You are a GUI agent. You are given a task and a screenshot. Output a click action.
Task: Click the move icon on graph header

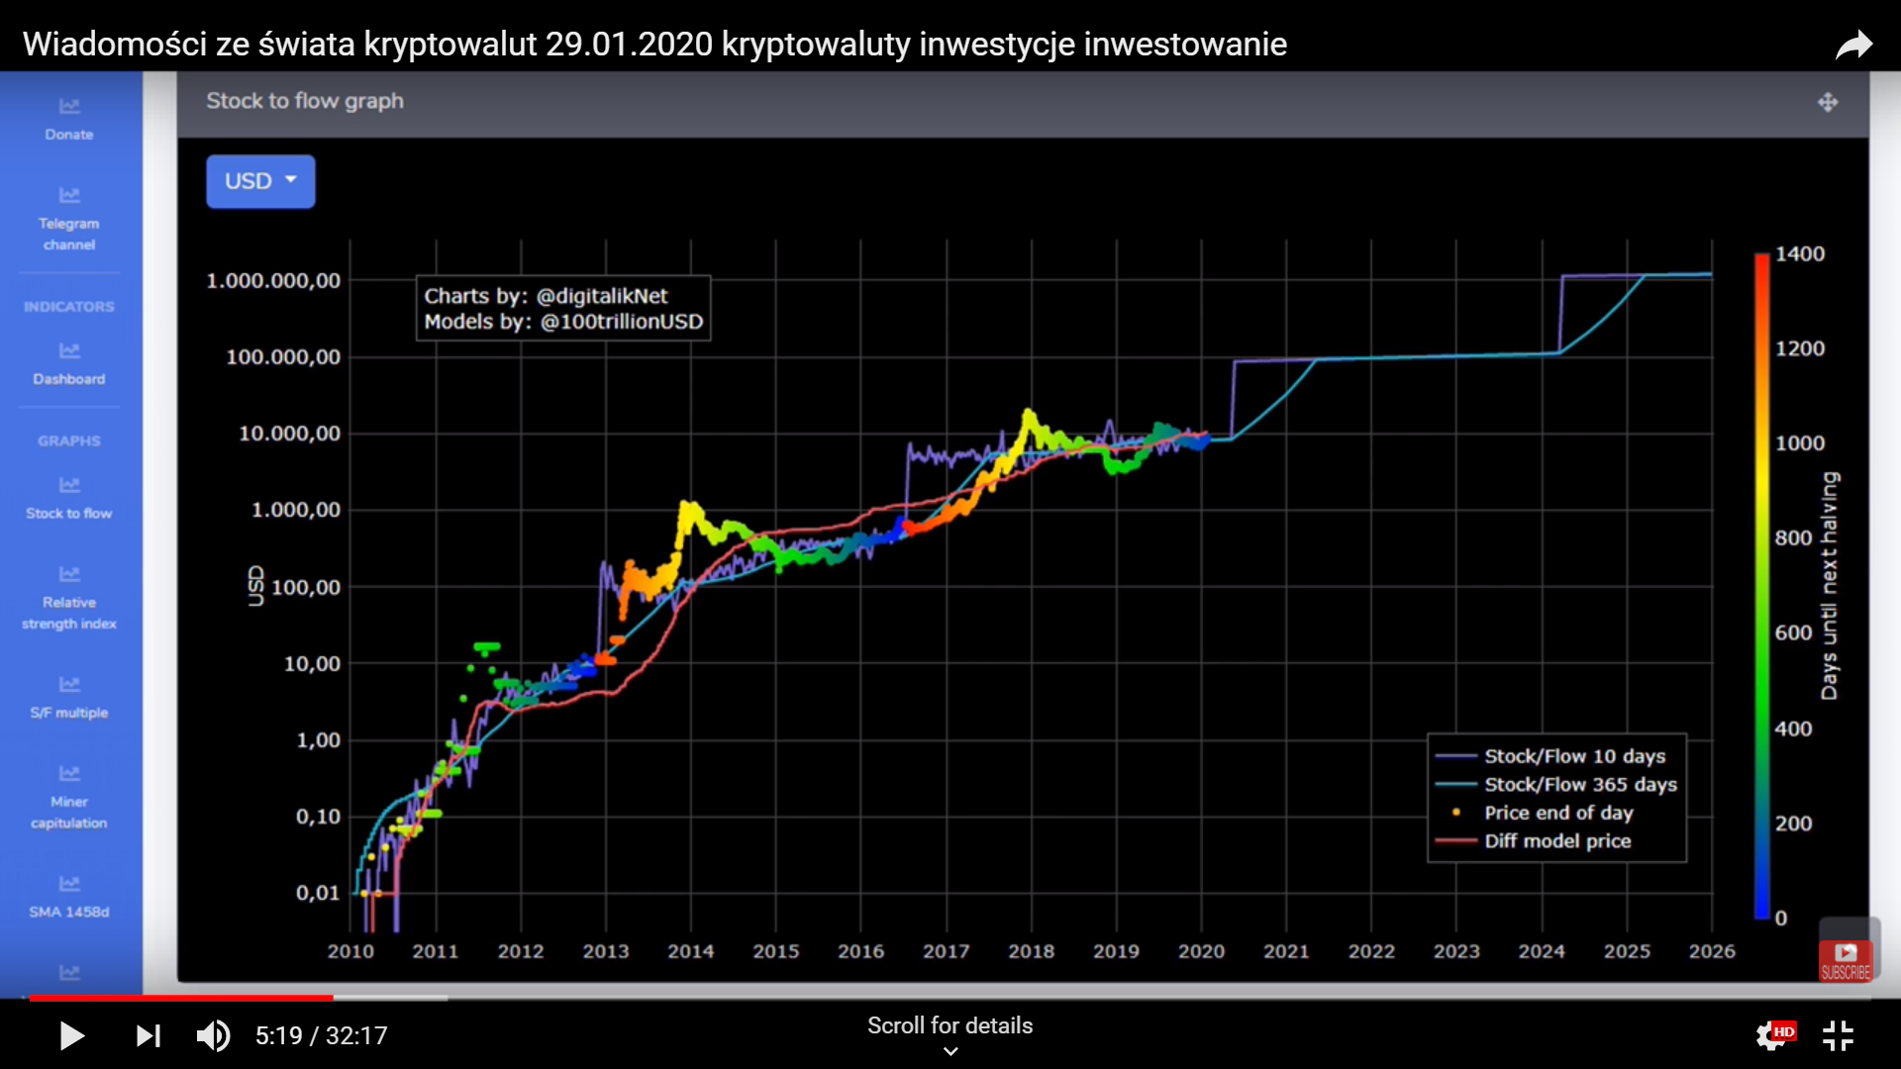[1828, 102]
